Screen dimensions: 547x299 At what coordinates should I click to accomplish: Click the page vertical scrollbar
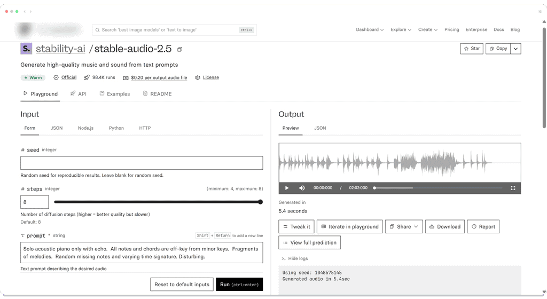(x=544, y=77)
